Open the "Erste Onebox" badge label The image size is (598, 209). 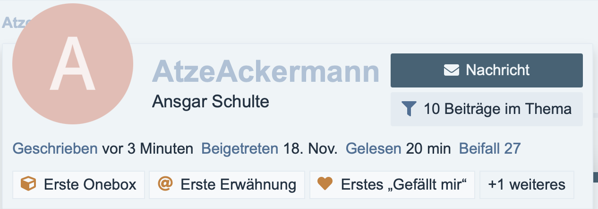pyautogui.click(x=90, y=184)
